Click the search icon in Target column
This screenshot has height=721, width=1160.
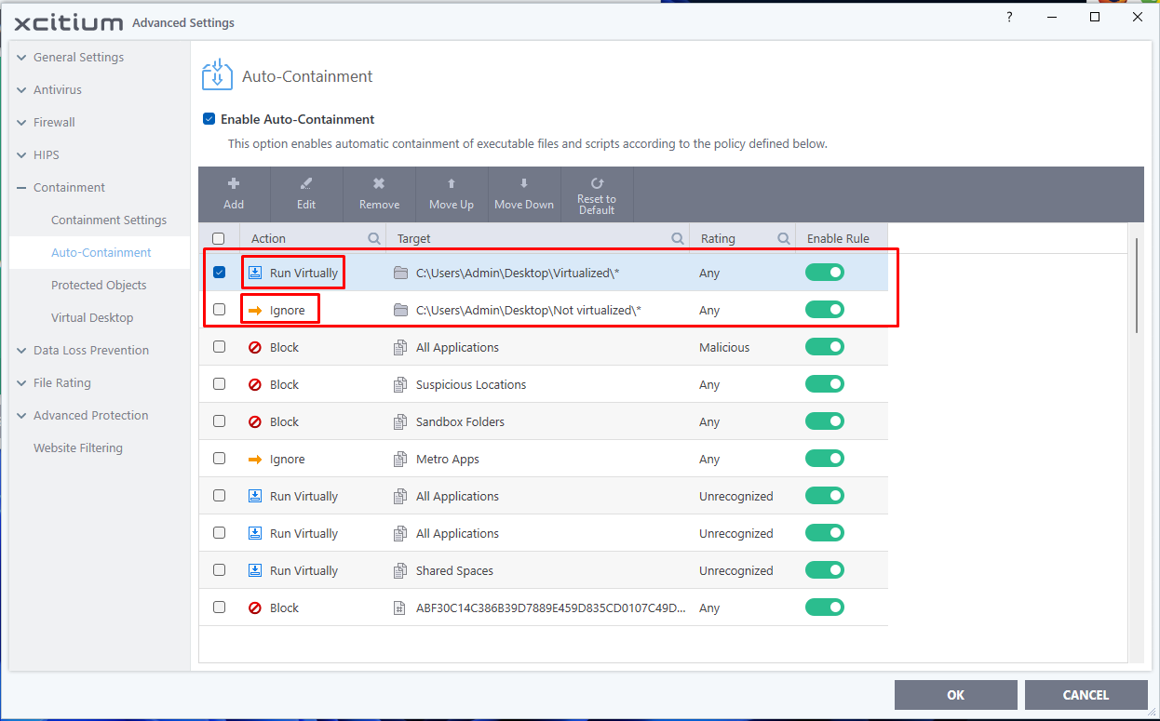tap(678, 239)
